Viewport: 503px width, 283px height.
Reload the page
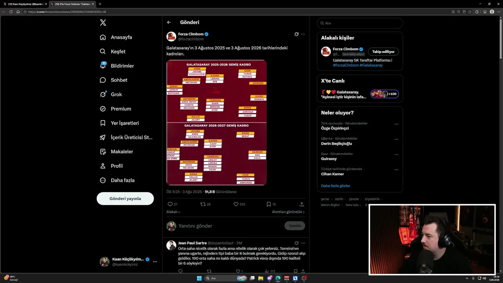click(11, 12)
